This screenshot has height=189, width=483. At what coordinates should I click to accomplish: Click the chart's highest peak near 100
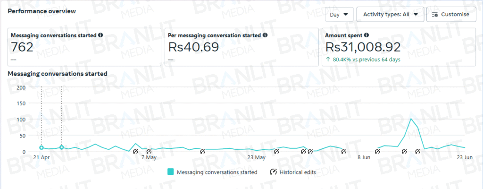[411, 119]
